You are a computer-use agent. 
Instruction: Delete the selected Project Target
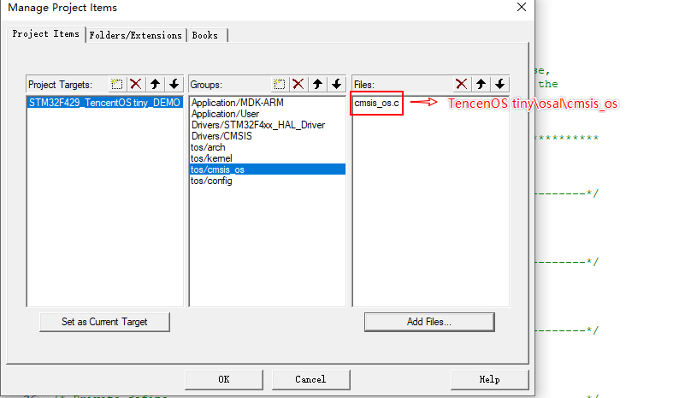pos(136,84)
